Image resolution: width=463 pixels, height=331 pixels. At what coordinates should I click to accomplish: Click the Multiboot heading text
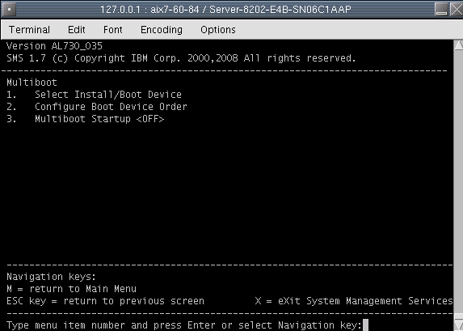pyautogui.click(x=32, y=83)
